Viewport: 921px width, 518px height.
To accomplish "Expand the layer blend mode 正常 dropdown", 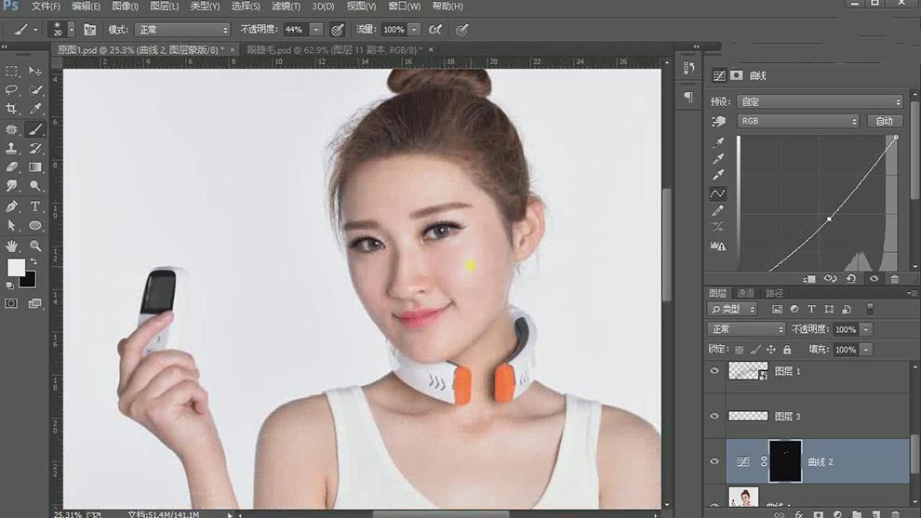I will click(x=746, y=329).
